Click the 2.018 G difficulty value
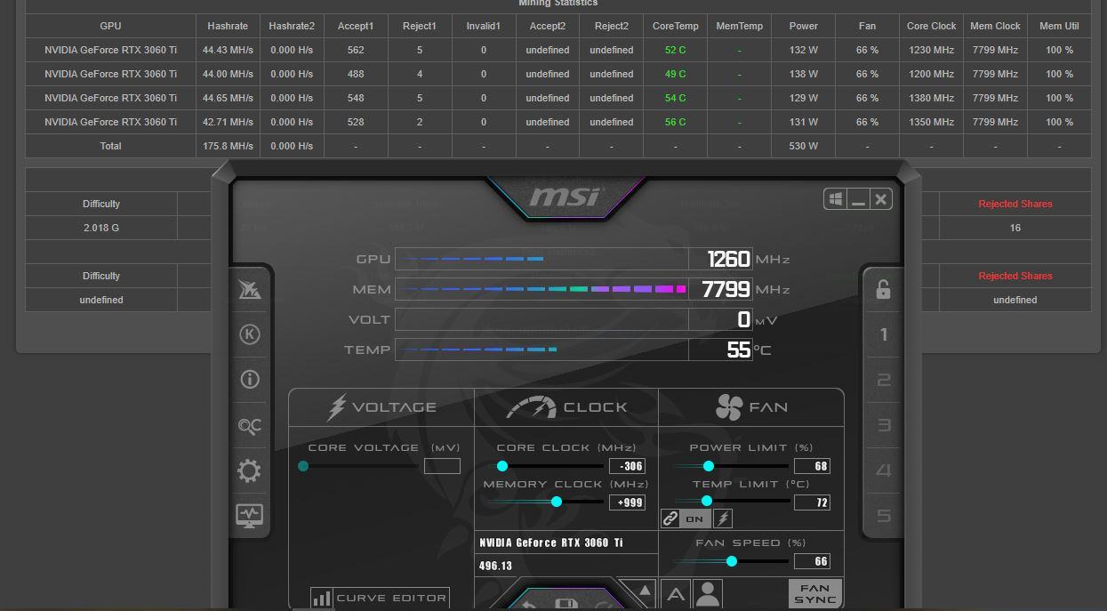The height and width of the screenshot is (611, 1107). (101, 228)
